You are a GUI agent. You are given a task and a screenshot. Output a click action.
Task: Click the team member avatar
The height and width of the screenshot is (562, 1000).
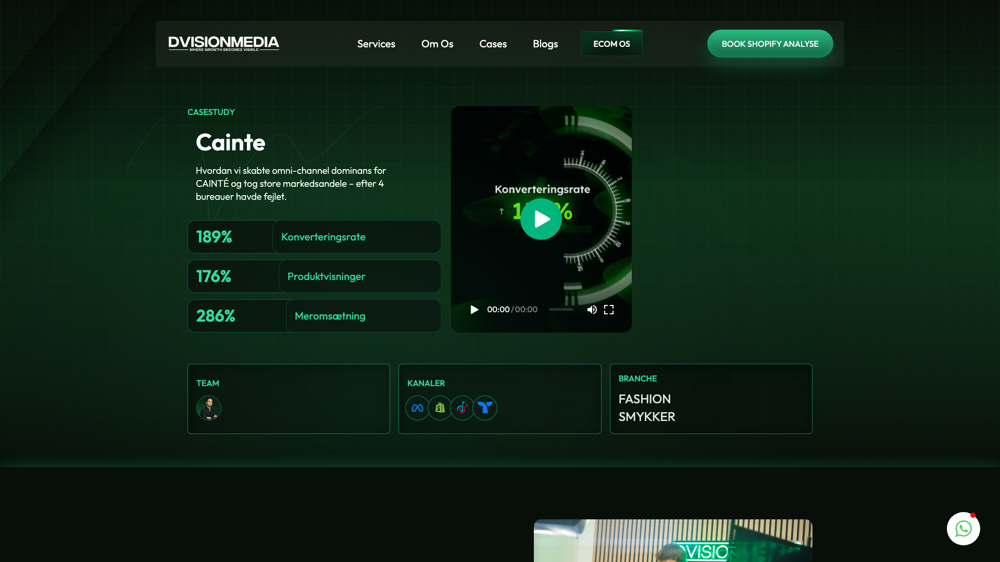(x=209, y=408)
